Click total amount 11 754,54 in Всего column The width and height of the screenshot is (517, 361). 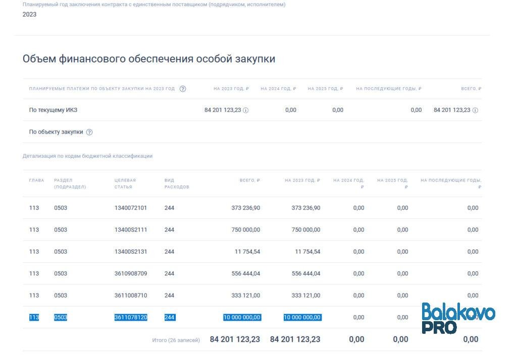click(247, 252)
